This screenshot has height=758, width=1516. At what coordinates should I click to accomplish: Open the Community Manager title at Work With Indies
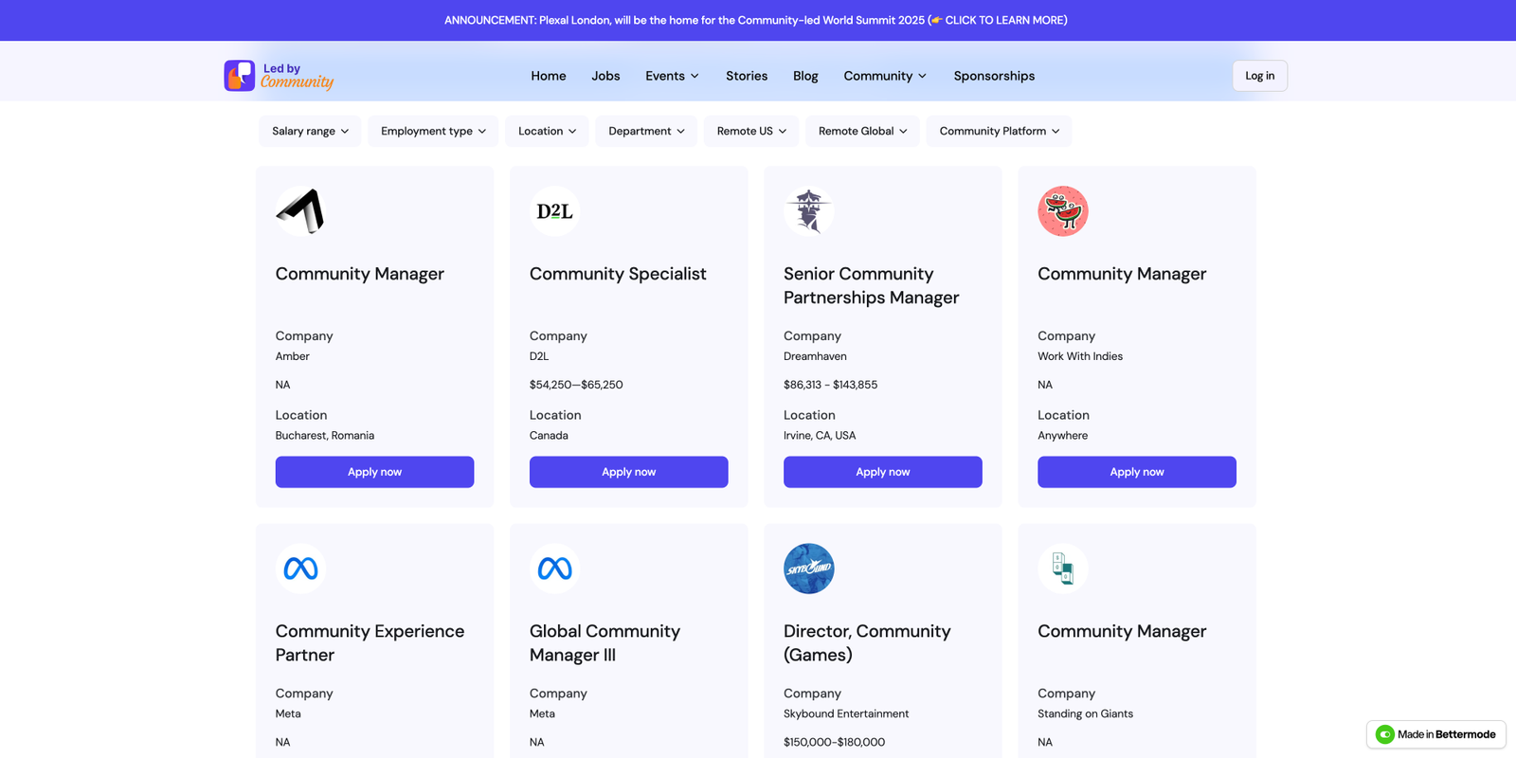(x=1122, y=274)
